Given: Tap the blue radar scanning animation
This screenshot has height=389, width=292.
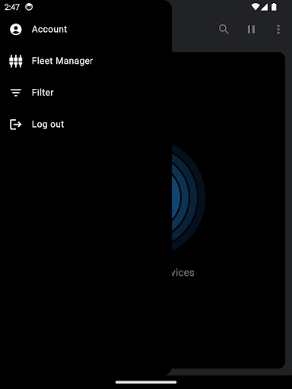Looking at the screenshot, I should point(189,198).
